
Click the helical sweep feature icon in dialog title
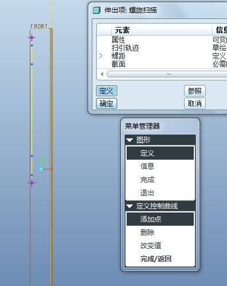pos(96,10)
